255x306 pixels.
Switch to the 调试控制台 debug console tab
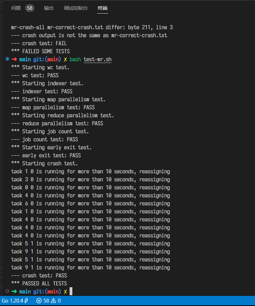(x=75, y=8)
